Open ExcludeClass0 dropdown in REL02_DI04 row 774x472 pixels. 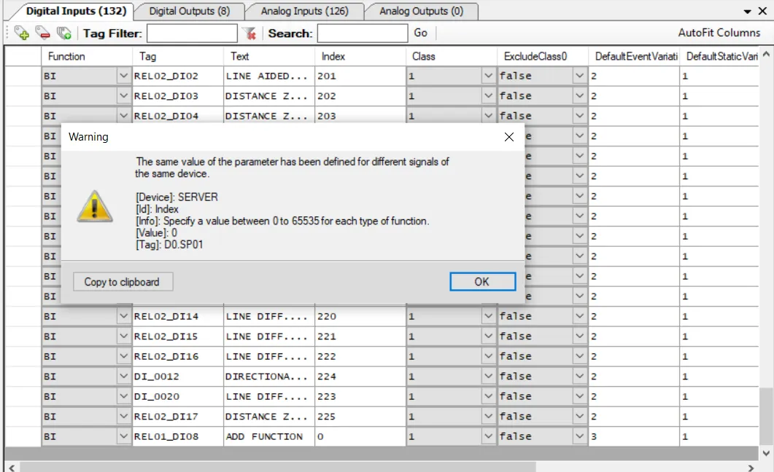point(579,116)
